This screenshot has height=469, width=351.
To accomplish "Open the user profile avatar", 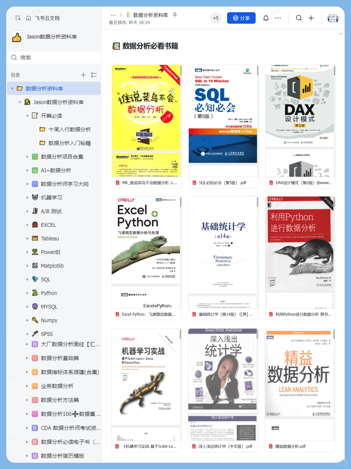I will (333, 18).
